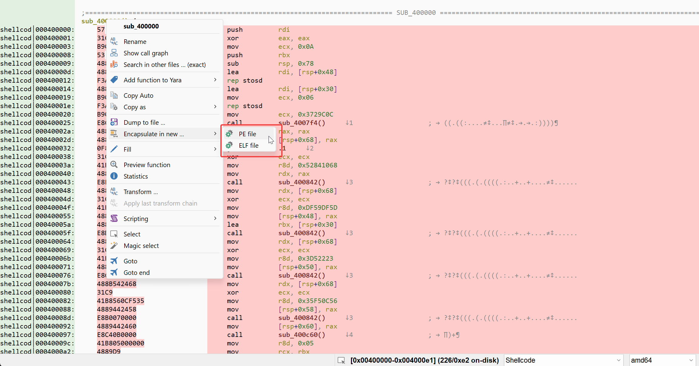Click hex bytes E8C40B0000
The height and width of the screenshot is (366, 699).
tap(117, 335)
